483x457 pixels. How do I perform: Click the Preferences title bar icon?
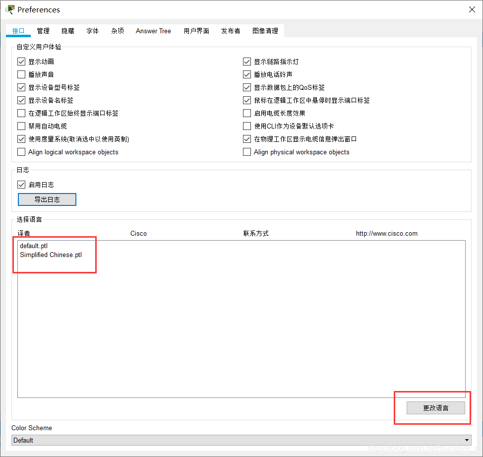click(x=10, y=9)
